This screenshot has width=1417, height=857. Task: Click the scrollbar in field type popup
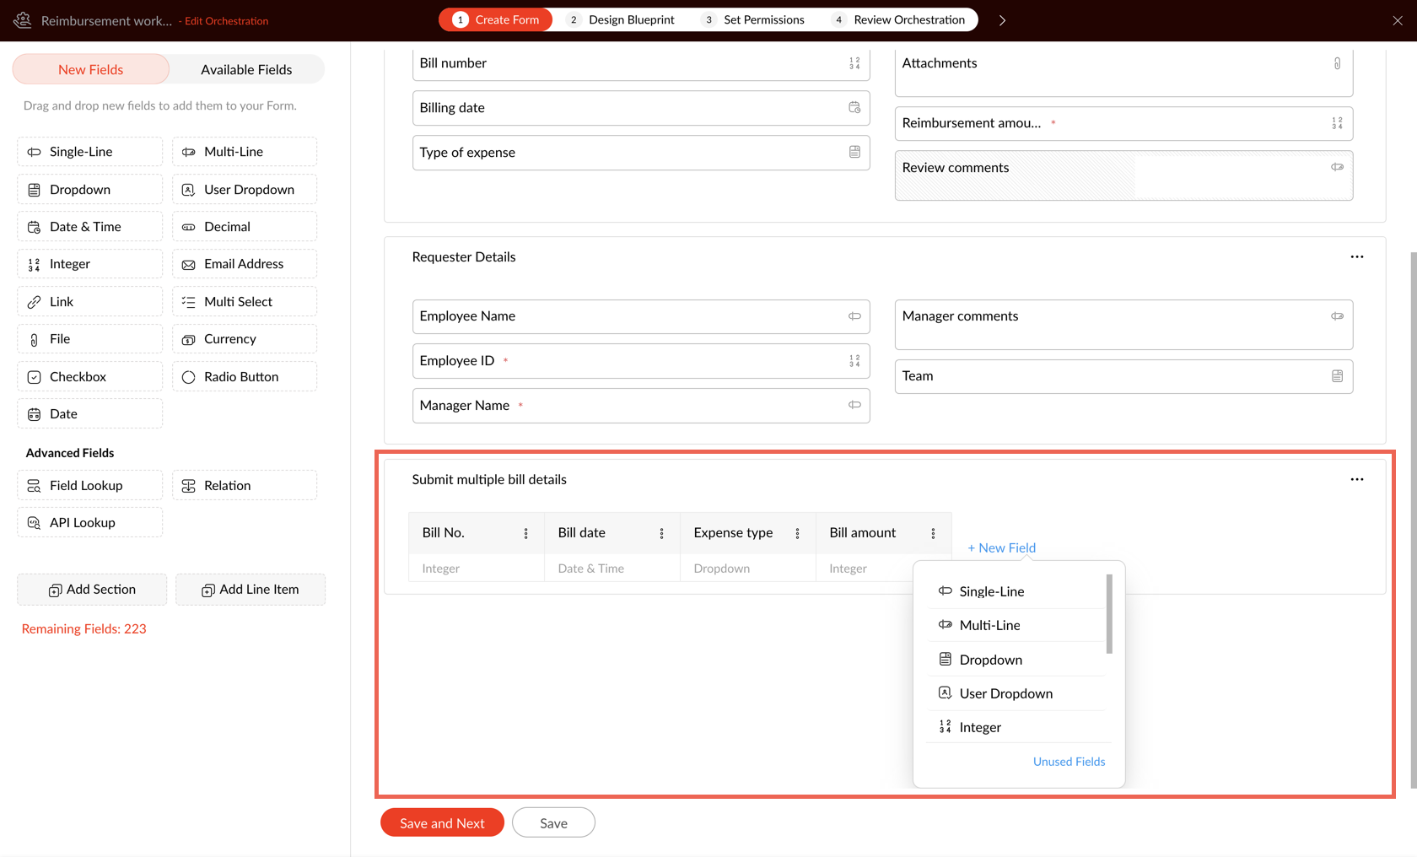(x=1109, y=614)
